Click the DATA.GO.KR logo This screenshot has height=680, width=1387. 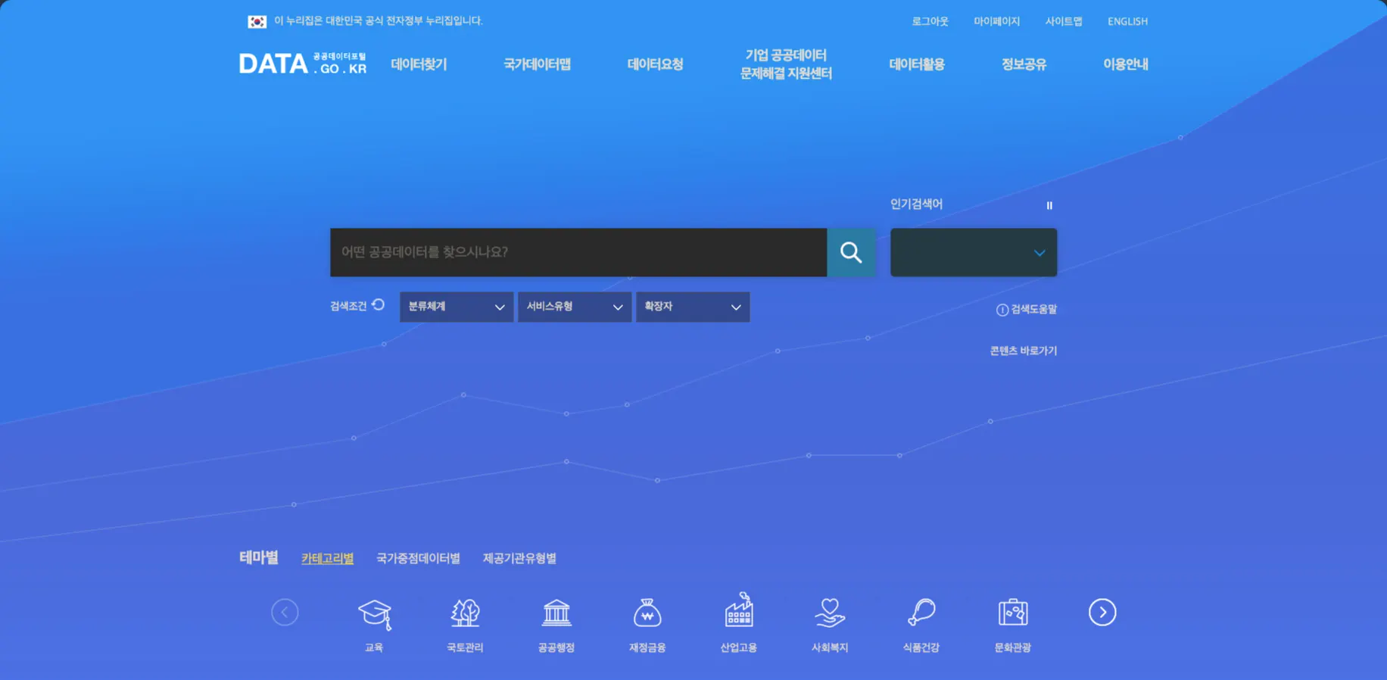tap(303, 64)
